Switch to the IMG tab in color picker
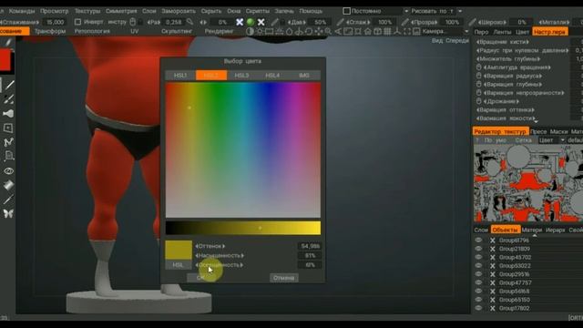583x328 pixels. 303,75
